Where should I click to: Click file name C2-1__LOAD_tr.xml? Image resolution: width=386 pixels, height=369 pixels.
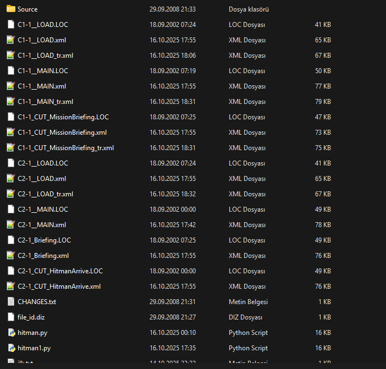45,194
